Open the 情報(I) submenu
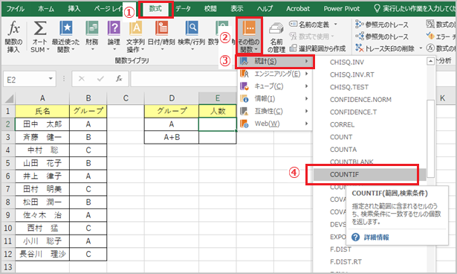 [274, 99]
